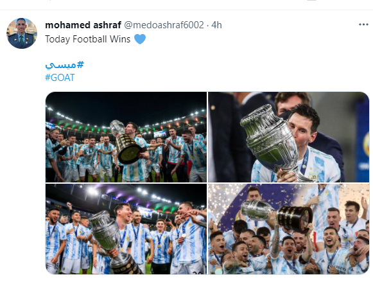Open the bottom-left team photo with medals

(x=126, y=229)
